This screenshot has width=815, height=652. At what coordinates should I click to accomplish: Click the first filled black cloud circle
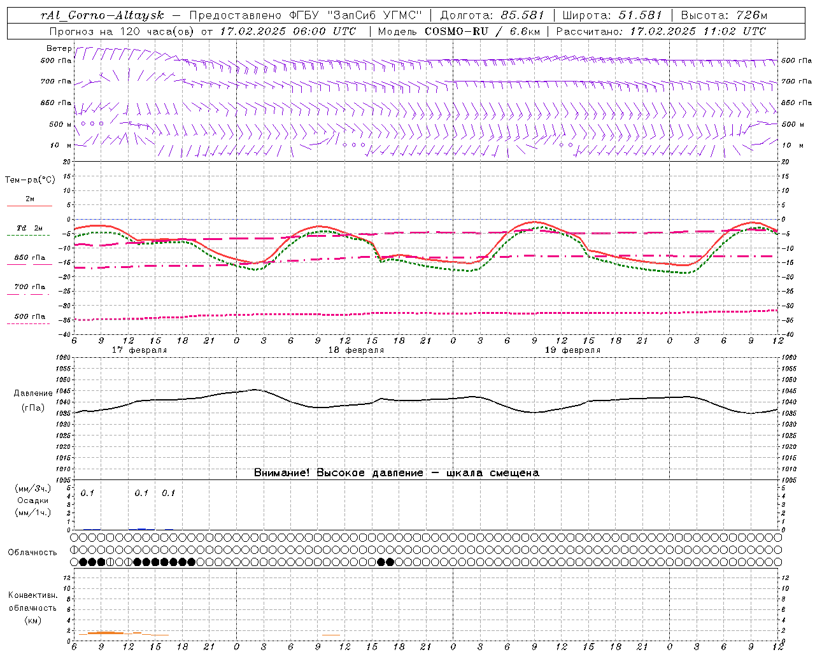tap(83, 562)
